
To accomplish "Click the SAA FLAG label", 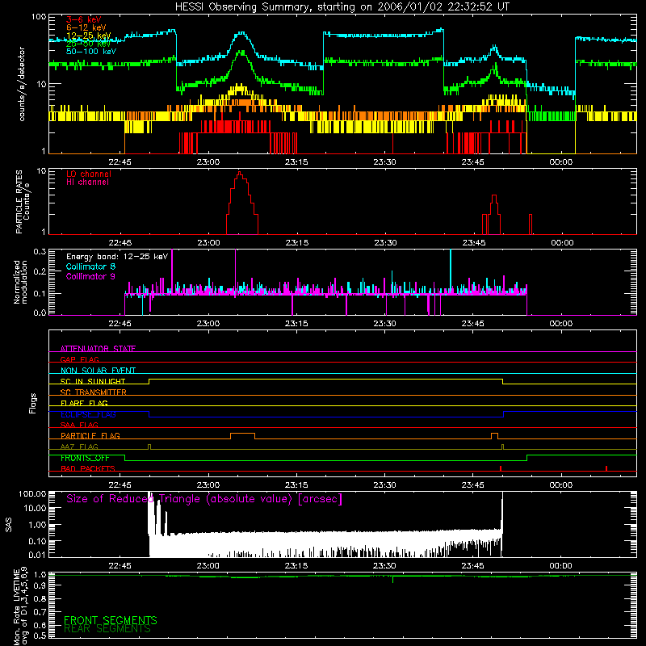I will (x=79, y=425).
